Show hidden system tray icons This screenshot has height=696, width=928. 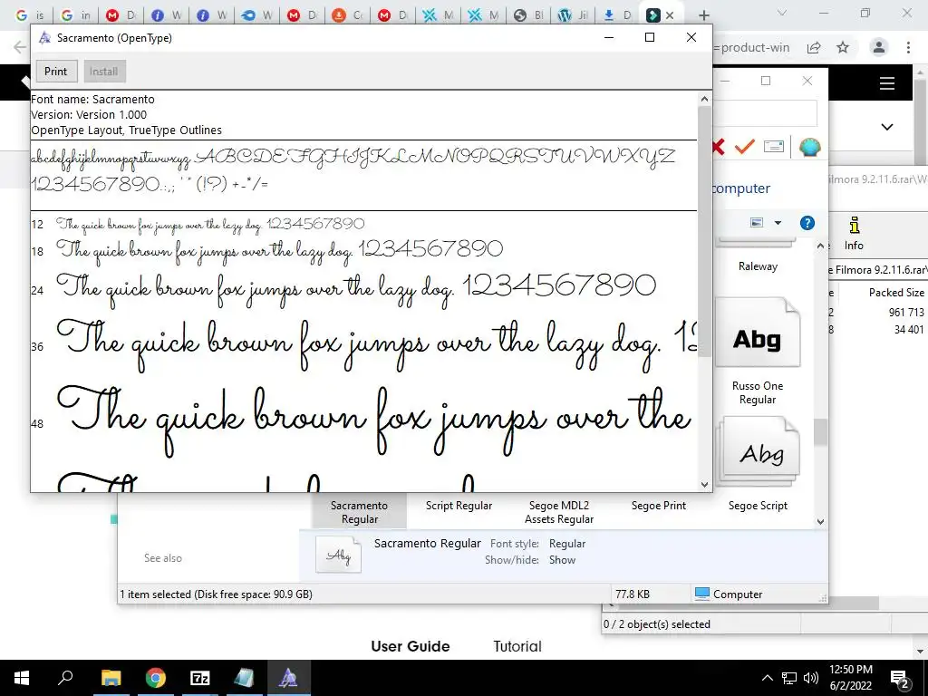point(767,678)
